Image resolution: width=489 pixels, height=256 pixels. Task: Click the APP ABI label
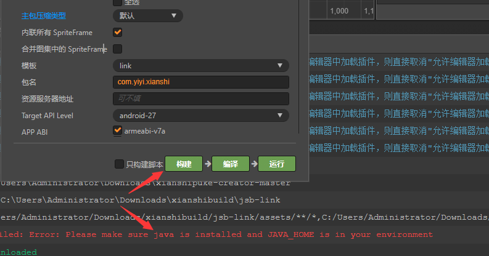pos(35,132)
